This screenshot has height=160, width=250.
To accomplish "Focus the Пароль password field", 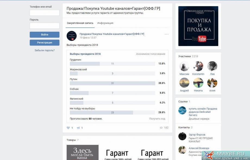I will pos(45,26).
